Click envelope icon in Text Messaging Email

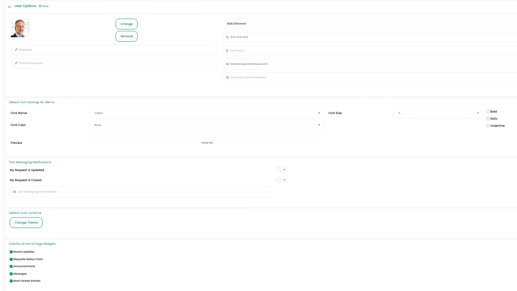pyautogui.click(x=15, y=192)
